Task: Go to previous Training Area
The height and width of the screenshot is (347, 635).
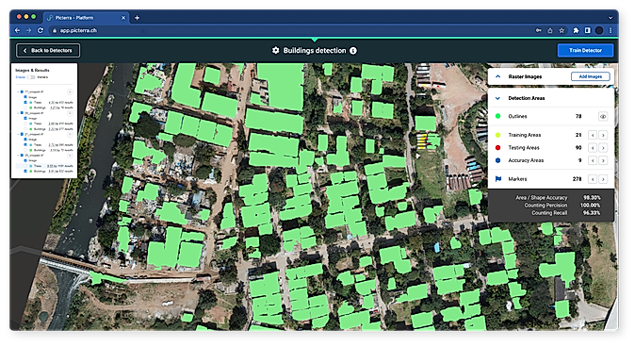Action: tap(593, 135)
